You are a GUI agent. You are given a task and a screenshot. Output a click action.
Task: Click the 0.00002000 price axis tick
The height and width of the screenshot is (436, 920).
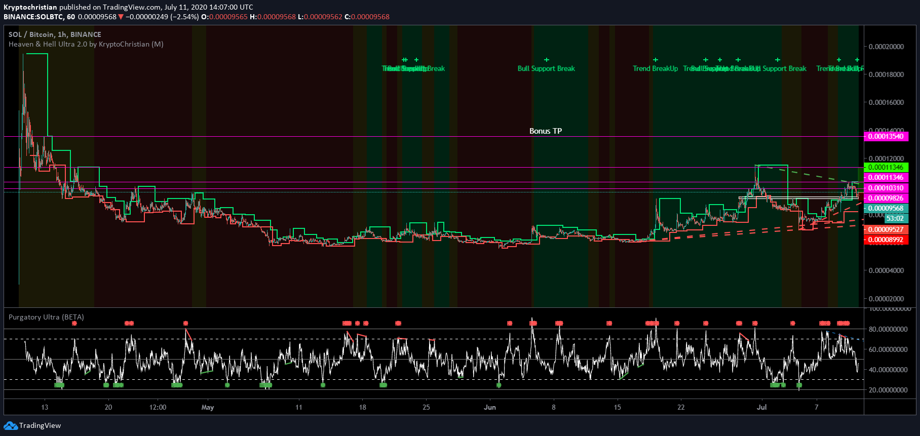[886, 299]
